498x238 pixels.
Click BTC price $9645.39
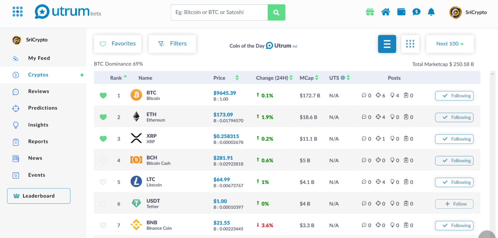point(225,93)
